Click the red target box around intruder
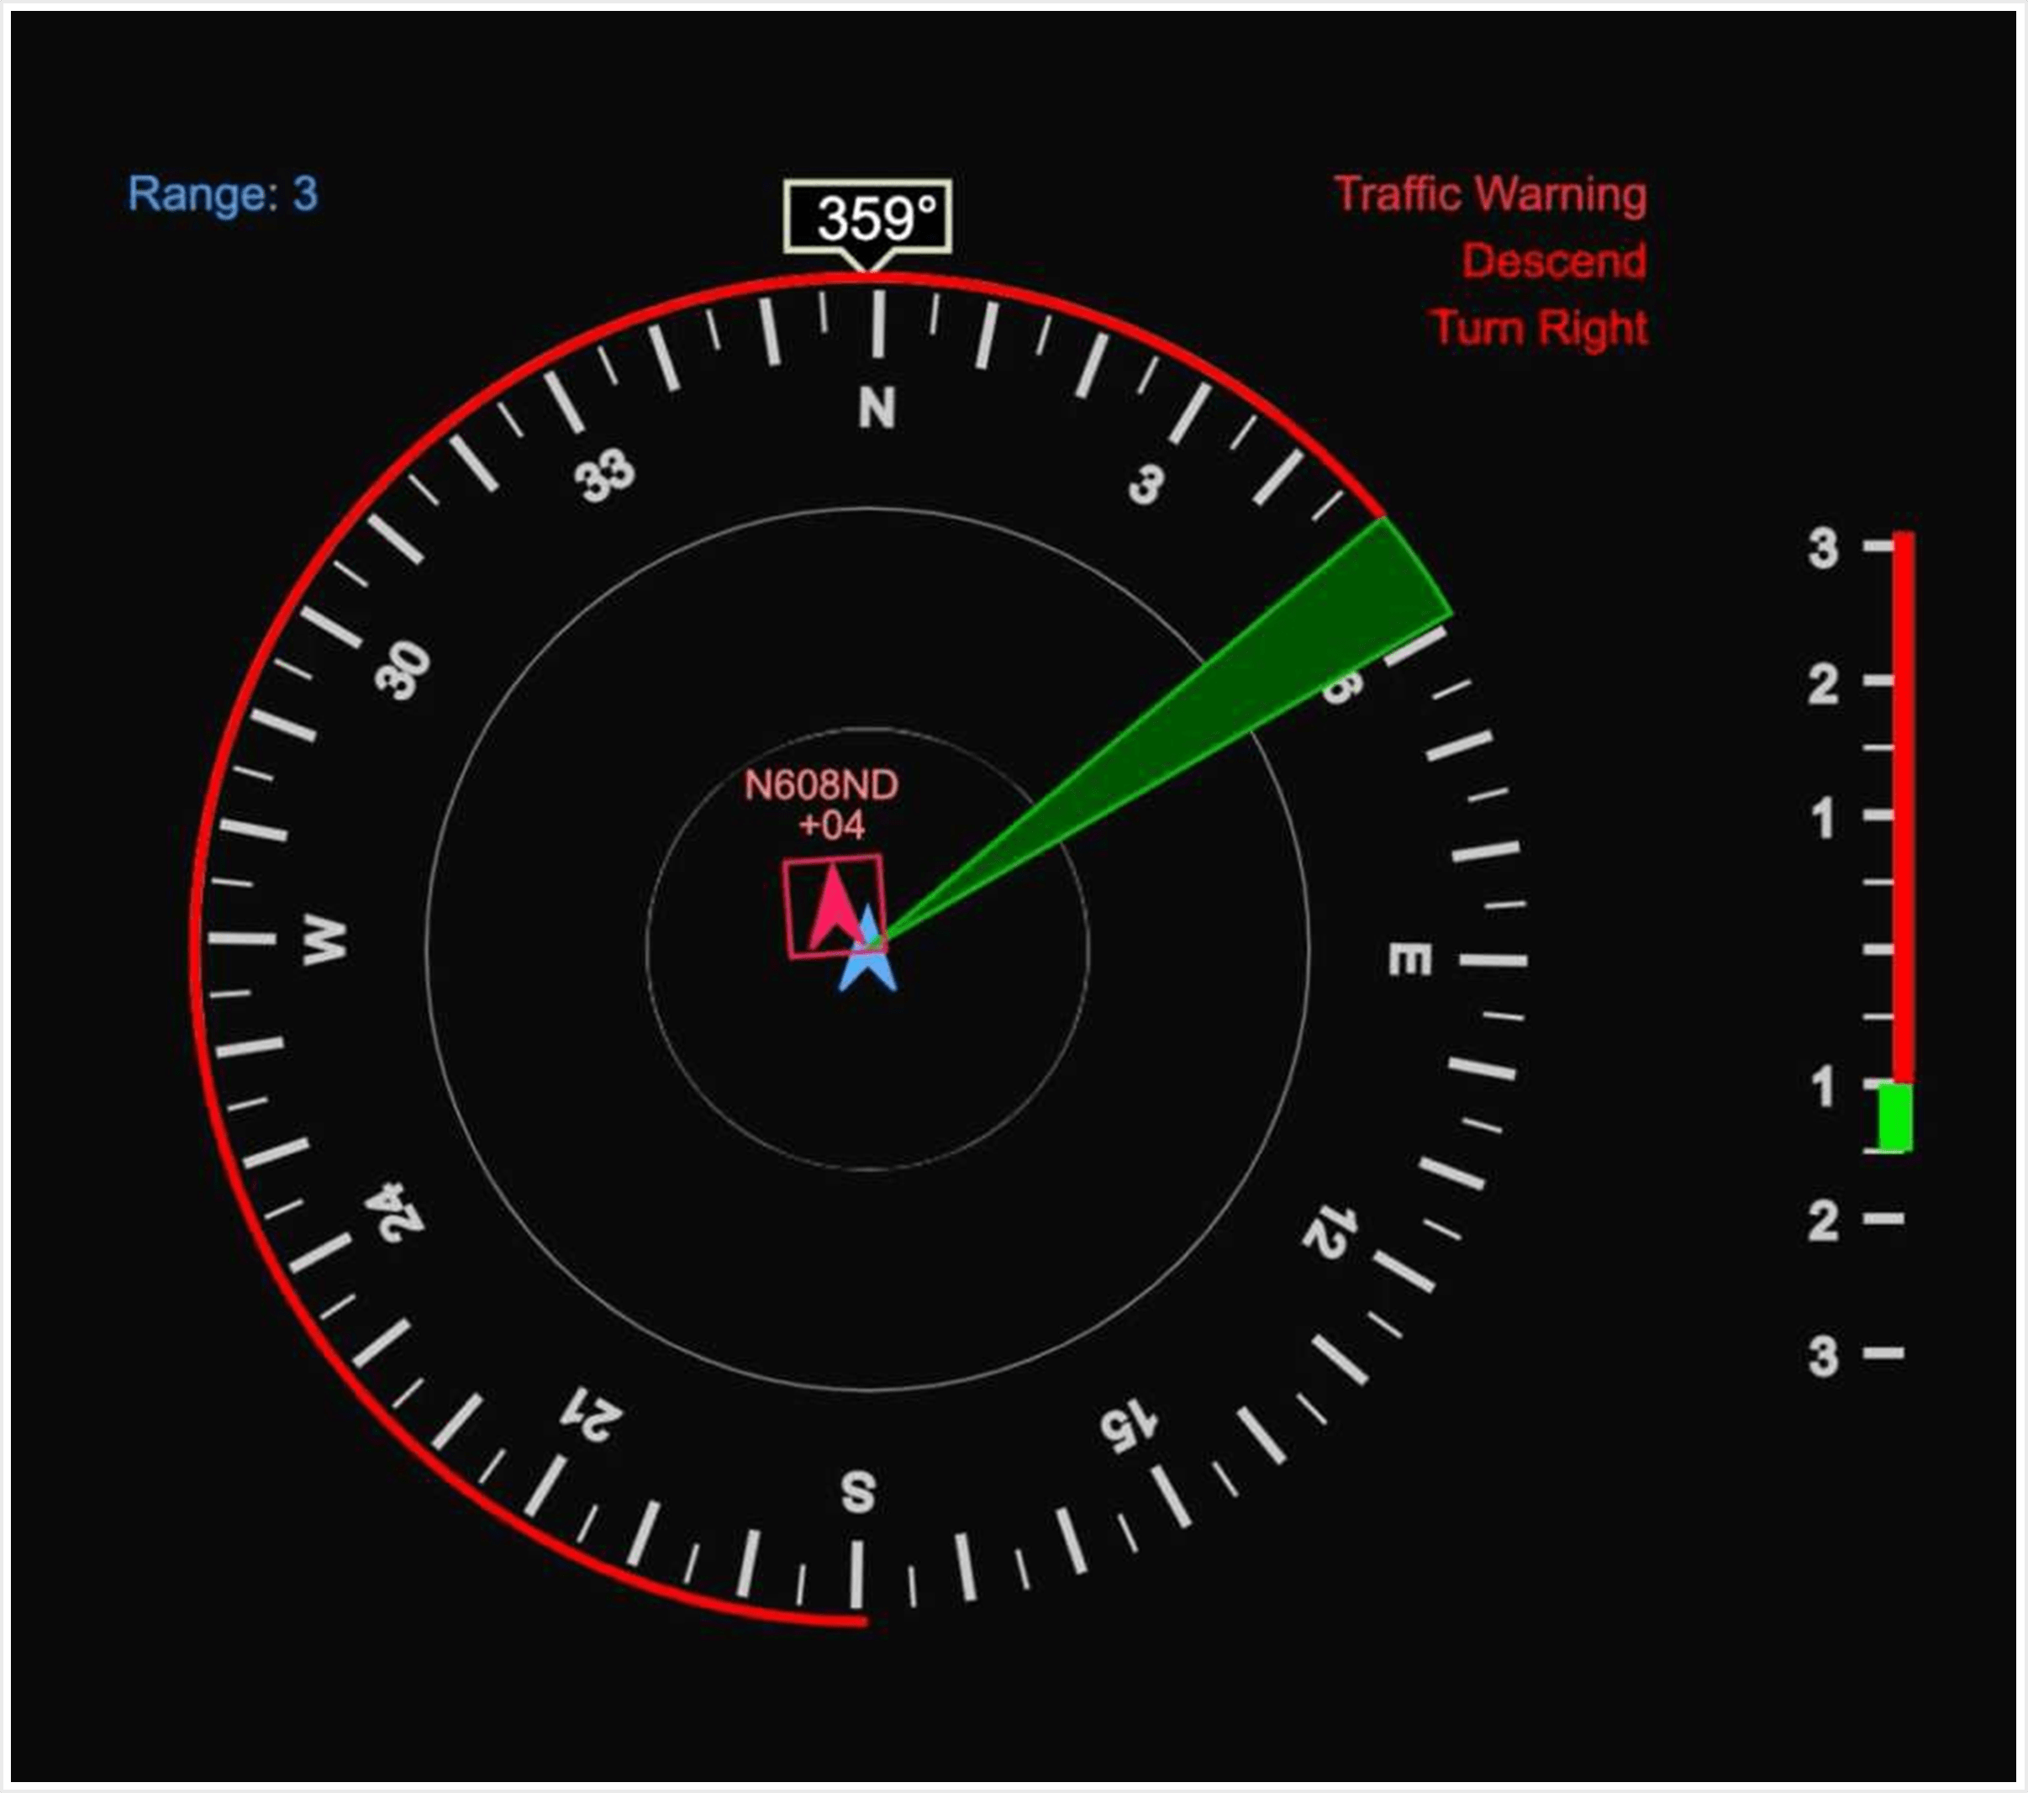This screenshot has height=1793, width=2028. coord(835,906)
